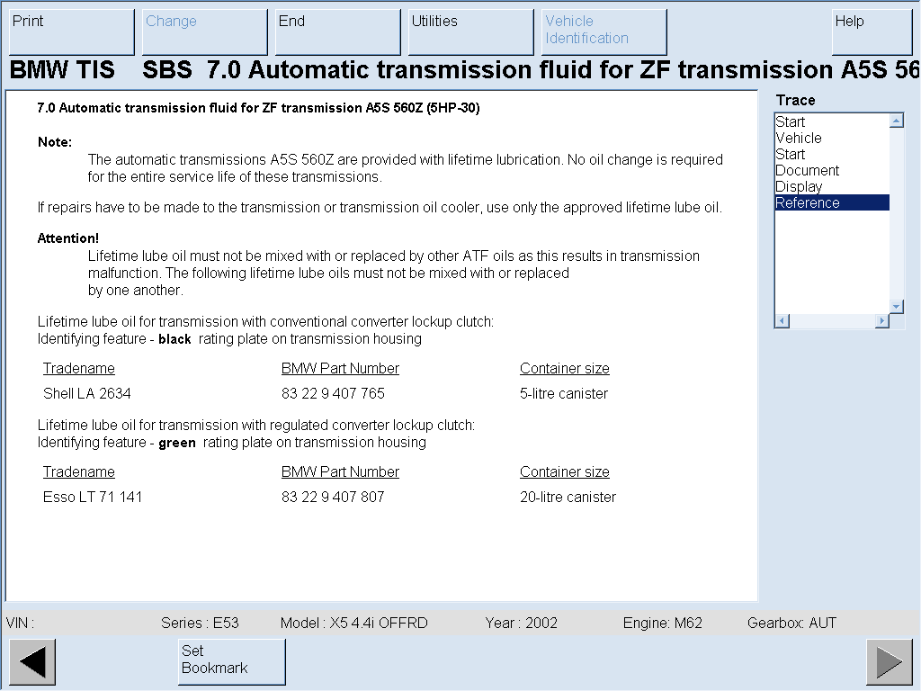The image size is (921, 691).
Task: Click BMW Part Number header above 83 22 9 407 807
Action: pos(340,471)
